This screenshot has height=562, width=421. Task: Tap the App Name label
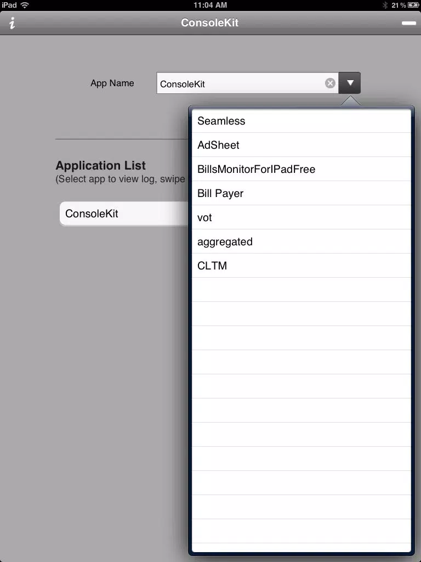coord(112,83)
